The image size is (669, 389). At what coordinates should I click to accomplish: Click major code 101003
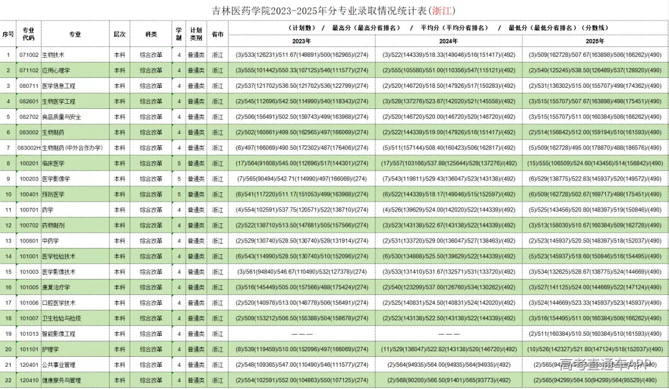click(x=28, y=272)
